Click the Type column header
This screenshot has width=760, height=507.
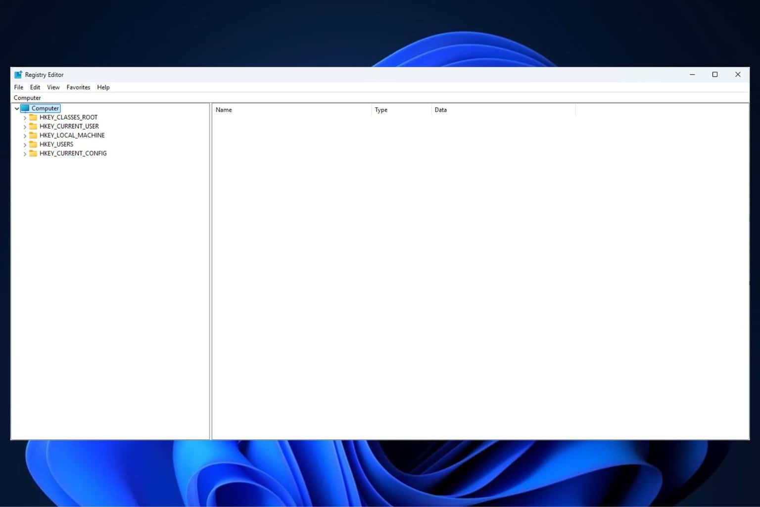pos(401,110)
